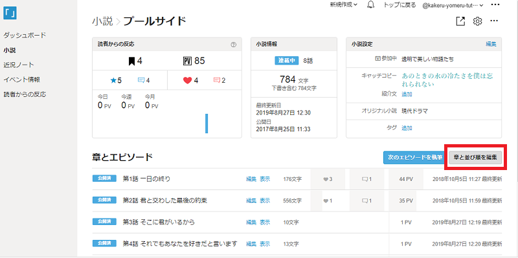Screen dimensions: 518x258
Task: Open the novel settings gear icon
Action: coord(477,21)
